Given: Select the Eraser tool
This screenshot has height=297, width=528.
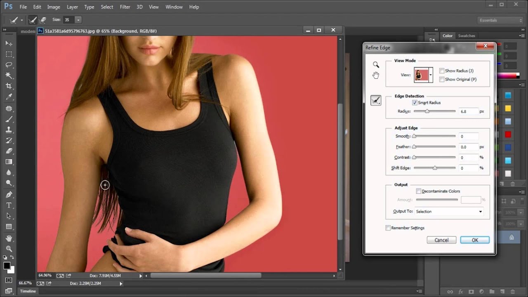Looking at the screenshot, I should [9, 151].
